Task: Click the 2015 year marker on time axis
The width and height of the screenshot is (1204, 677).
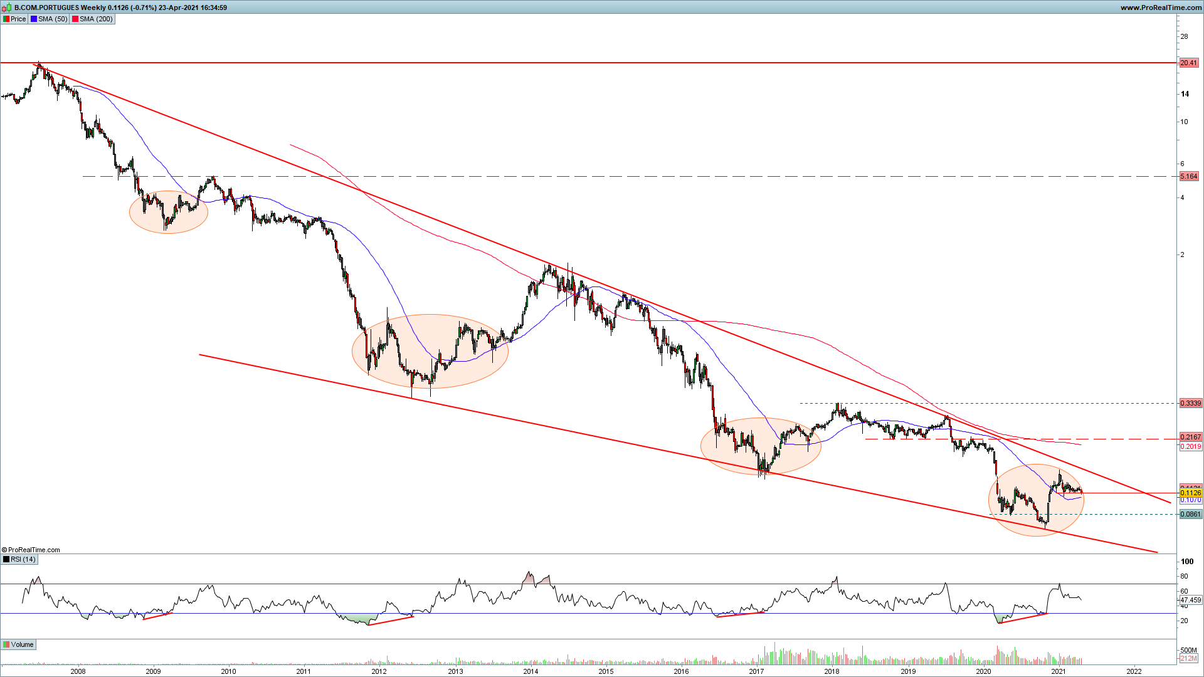Action: tap(606, 671)
